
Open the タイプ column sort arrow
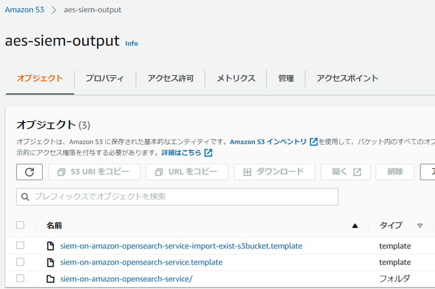[420, 226]
